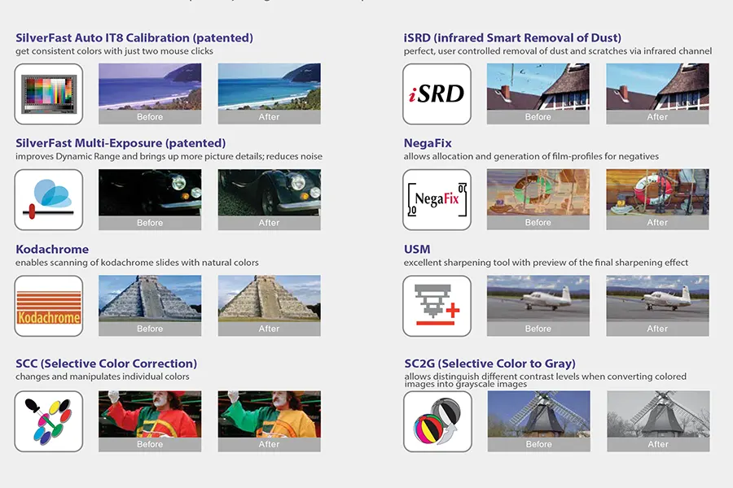This screenshot has width=733, height=488.
Task: Open the USM Before airplane thumbnail
Action: [538, 306]
